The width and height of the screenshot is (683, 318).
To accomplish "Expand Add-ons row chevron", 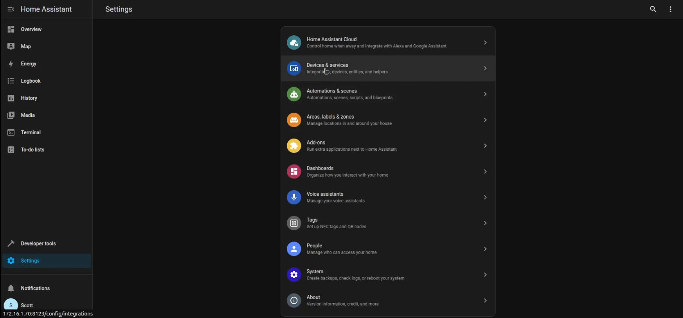I will pos(485,146).
